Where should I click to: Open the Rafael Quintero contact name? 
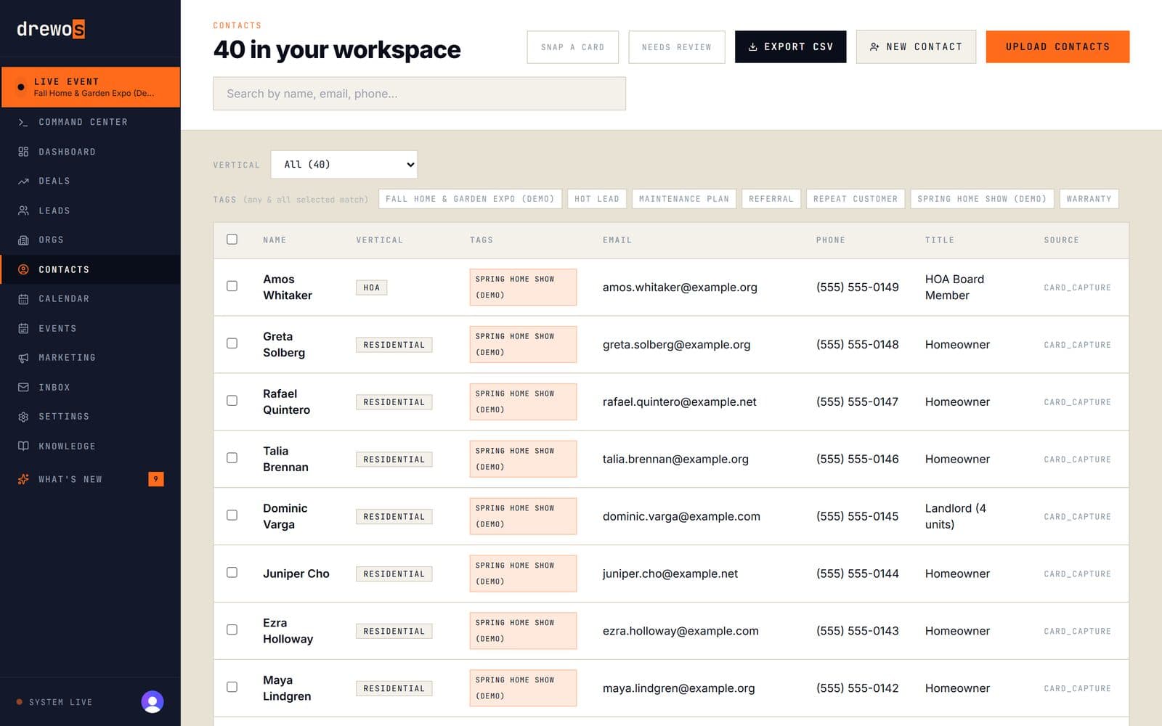click(x=286, y=401)
